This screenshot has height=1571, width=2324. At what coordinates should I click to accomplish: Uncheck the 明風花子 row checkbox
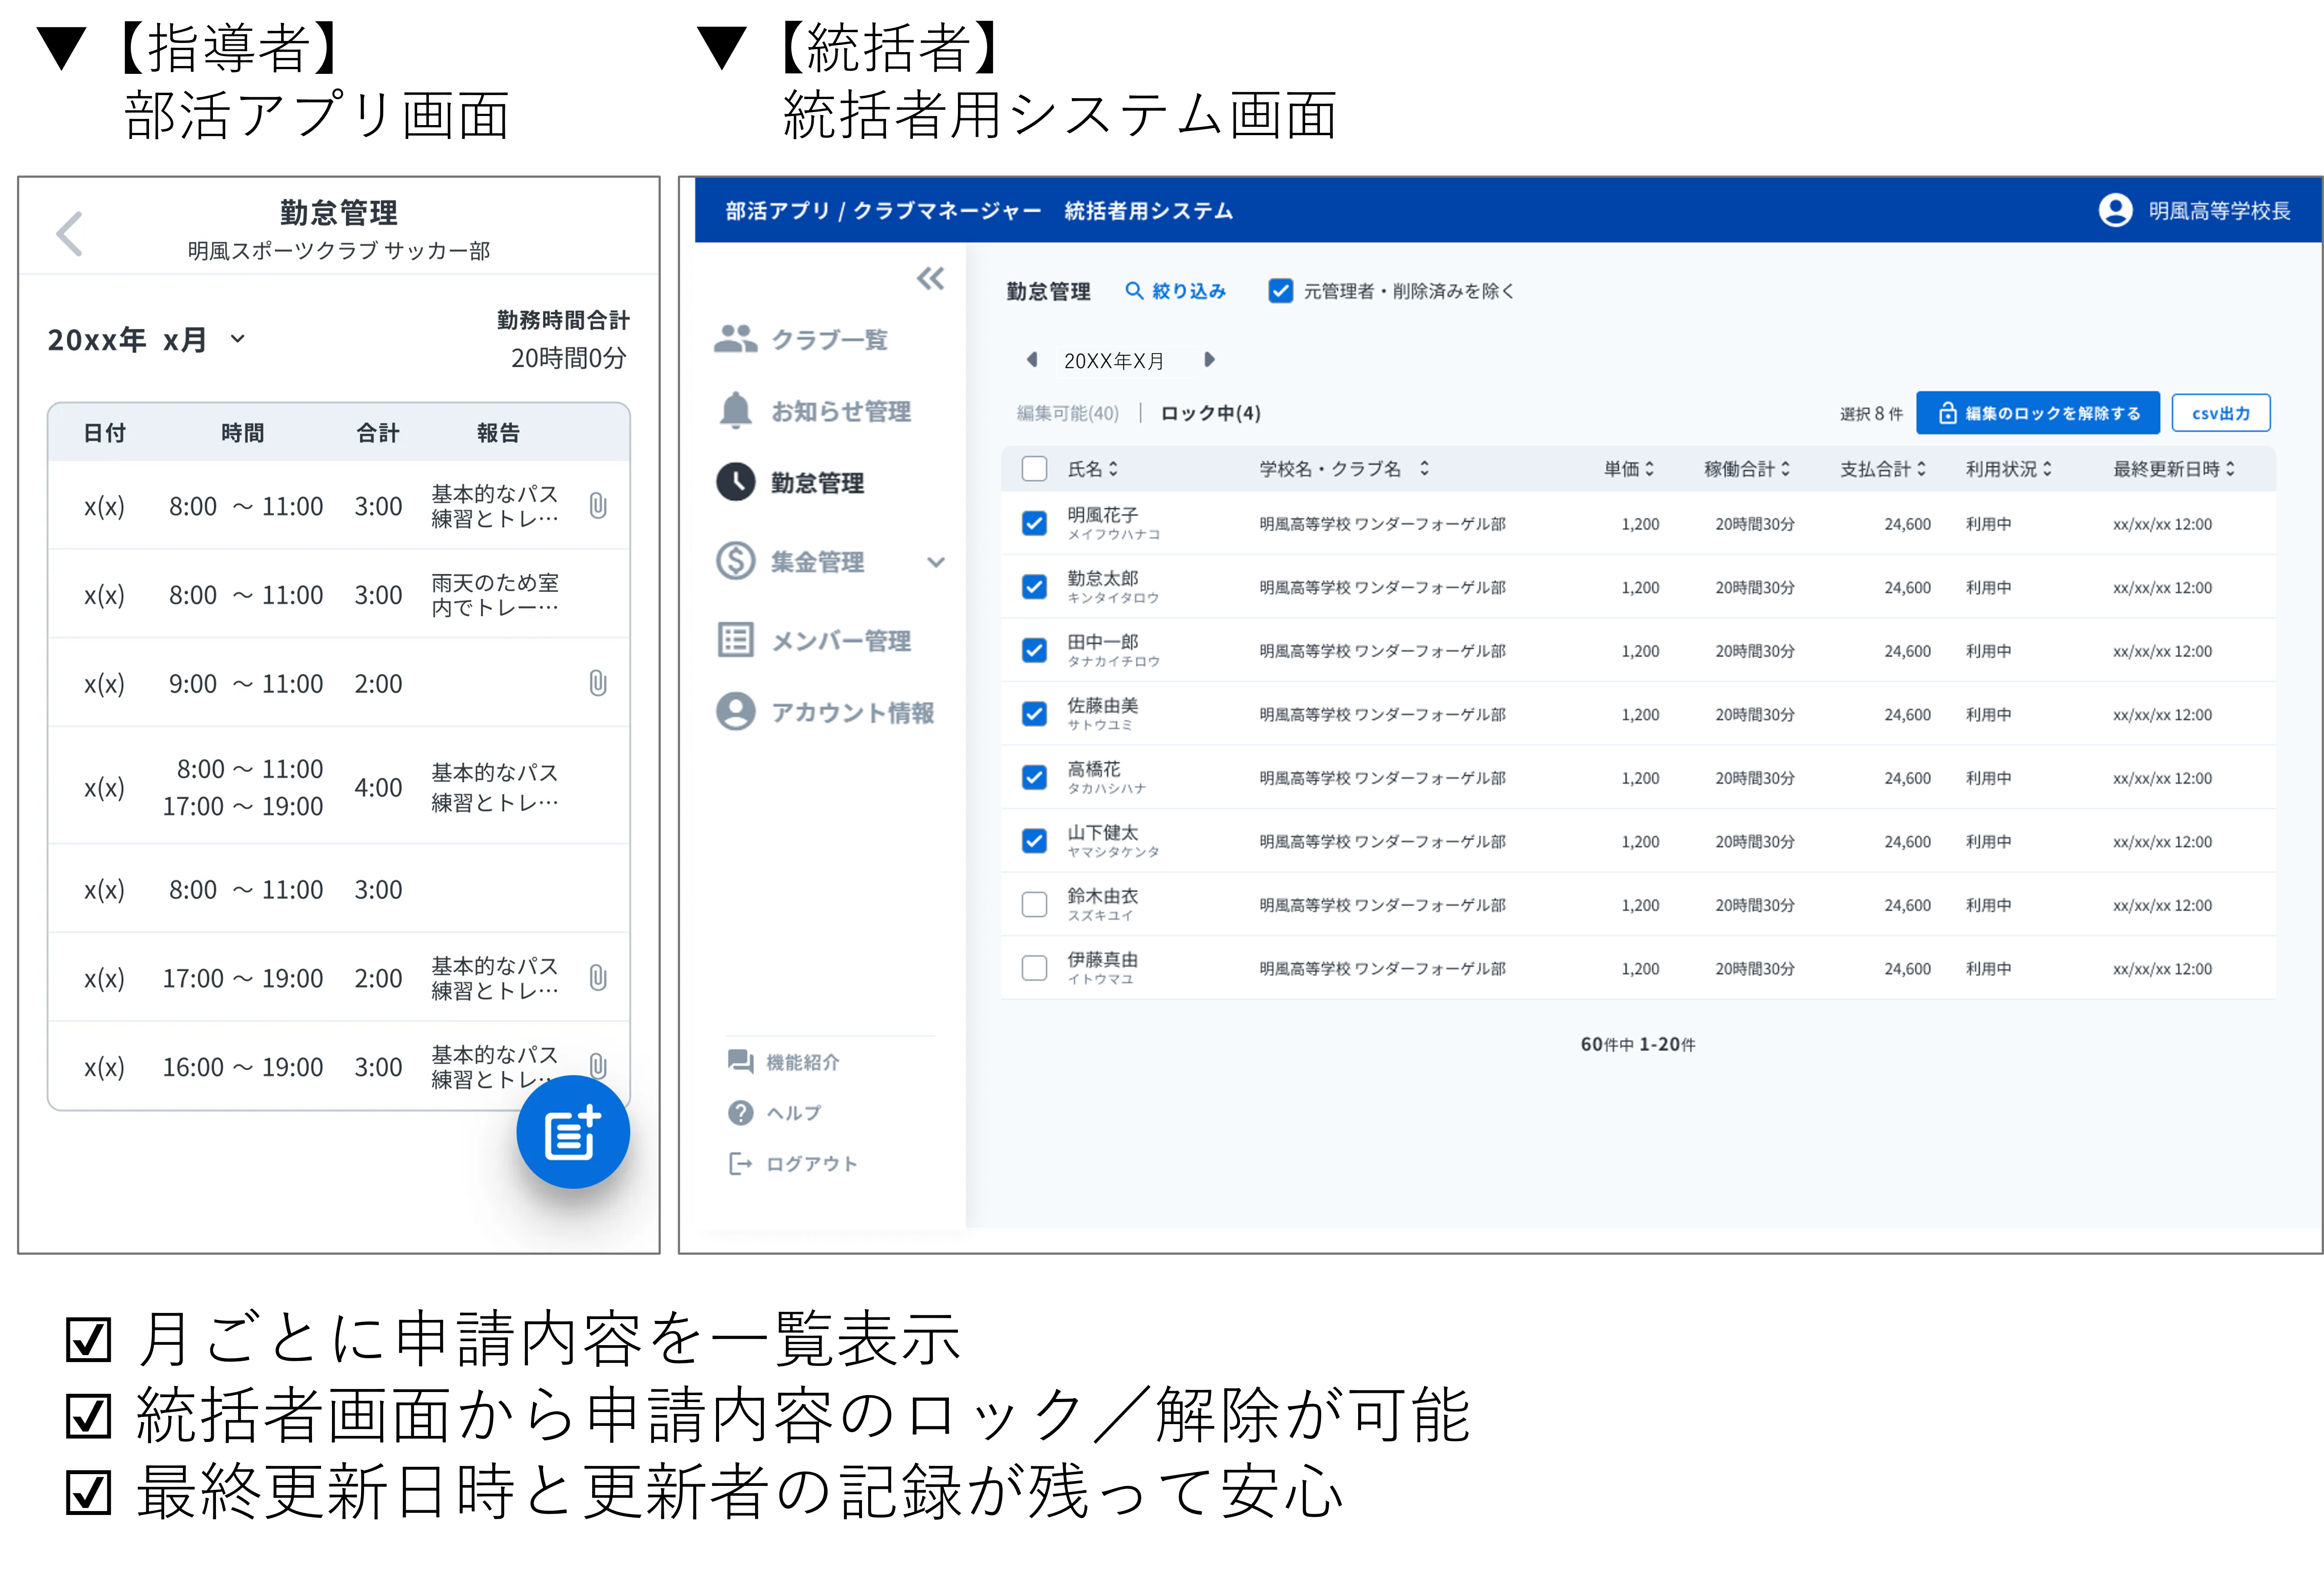click(x=1034, y=523)
